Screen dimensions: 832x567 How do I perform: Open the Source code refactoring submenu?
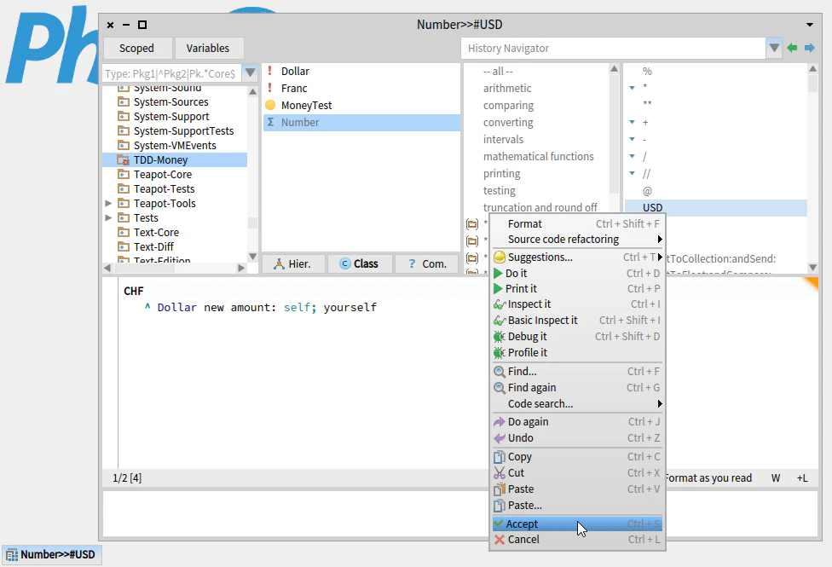click(x=577, y=240)
